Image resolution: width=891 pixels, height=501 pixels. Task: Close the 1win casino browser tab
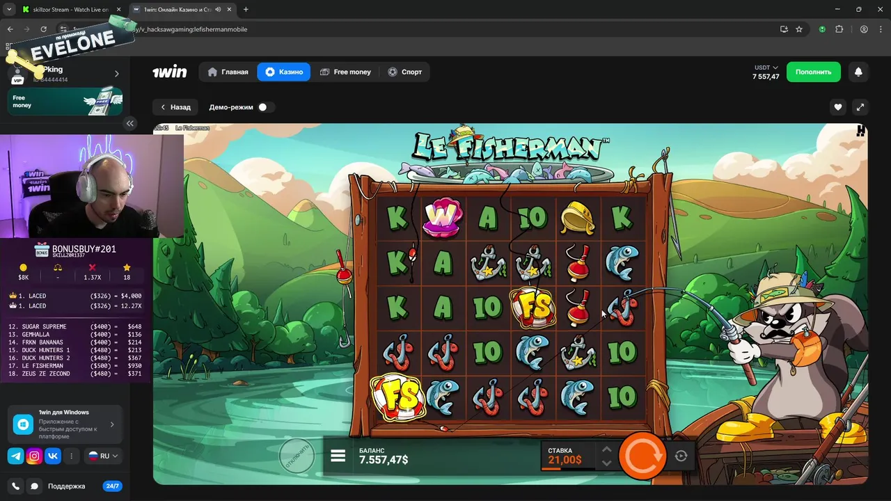click(230, 10)
